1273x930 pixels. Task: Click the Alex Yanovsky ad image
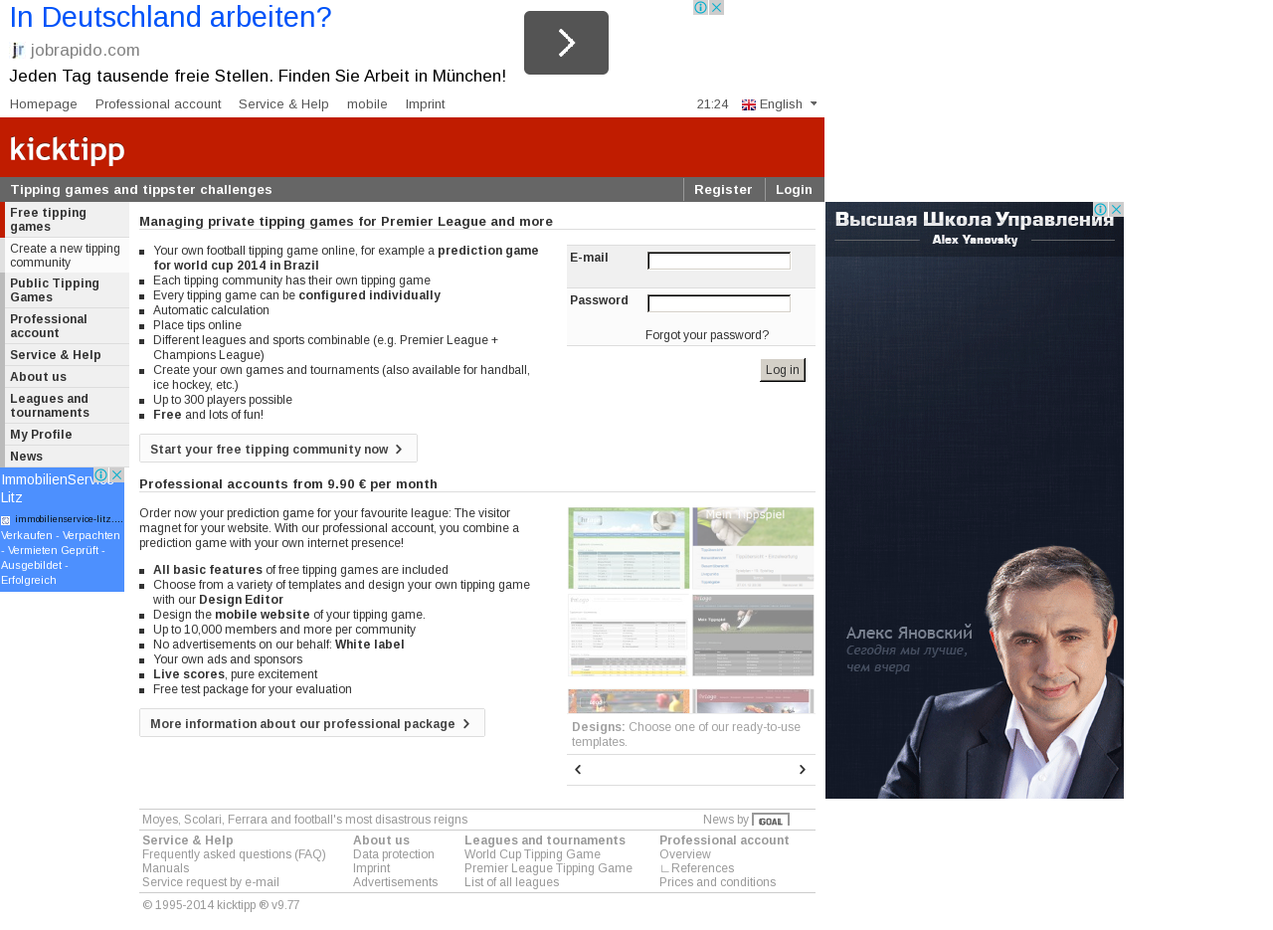point(975,500)
